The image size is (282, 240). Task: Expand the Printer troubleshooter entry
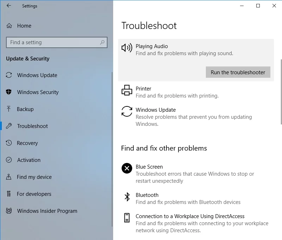tap(176, 92)
